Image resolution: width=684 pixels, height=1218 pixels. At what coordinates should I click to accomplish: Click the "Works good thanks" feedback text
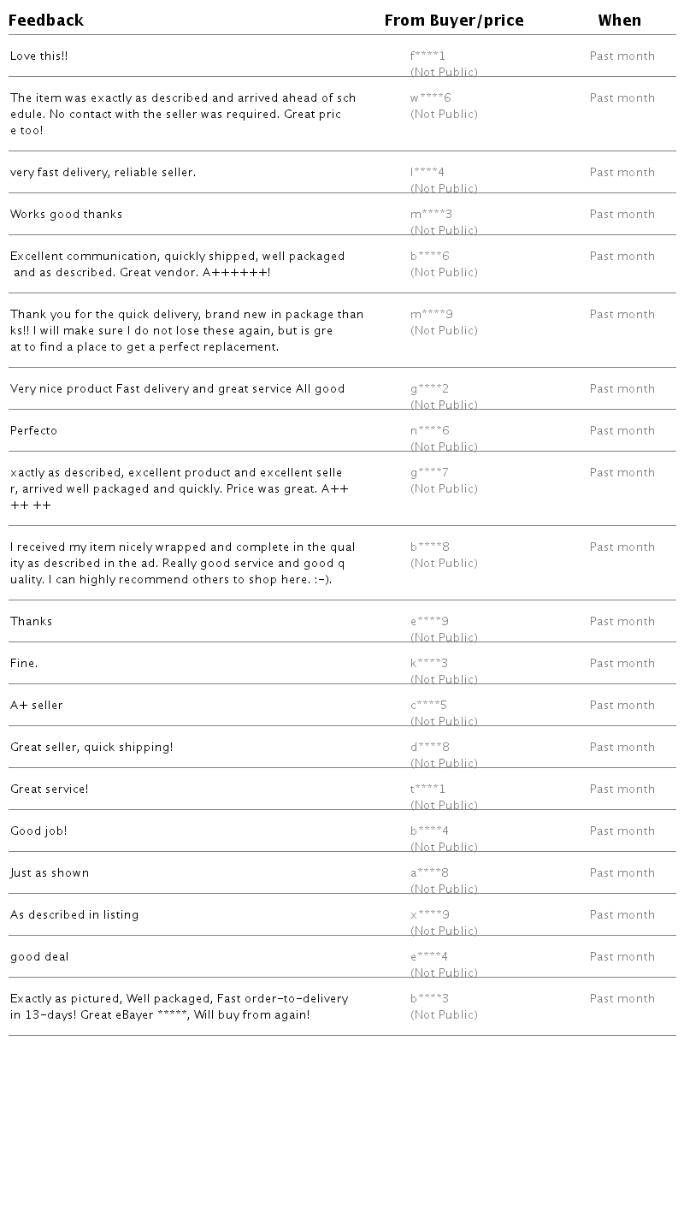point(66,215)
